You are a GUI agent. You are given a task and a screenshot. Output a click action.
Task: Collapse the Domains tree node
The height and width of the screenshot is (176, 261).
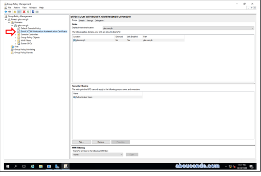click(x=9, y=22)
